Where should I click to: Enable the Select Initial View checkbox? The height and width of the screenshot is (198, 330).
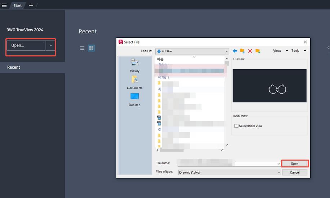point(236,126)
